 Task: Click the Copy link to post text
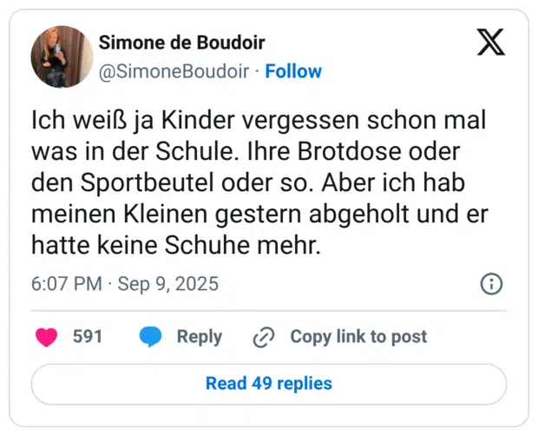[x=358, y=337]
